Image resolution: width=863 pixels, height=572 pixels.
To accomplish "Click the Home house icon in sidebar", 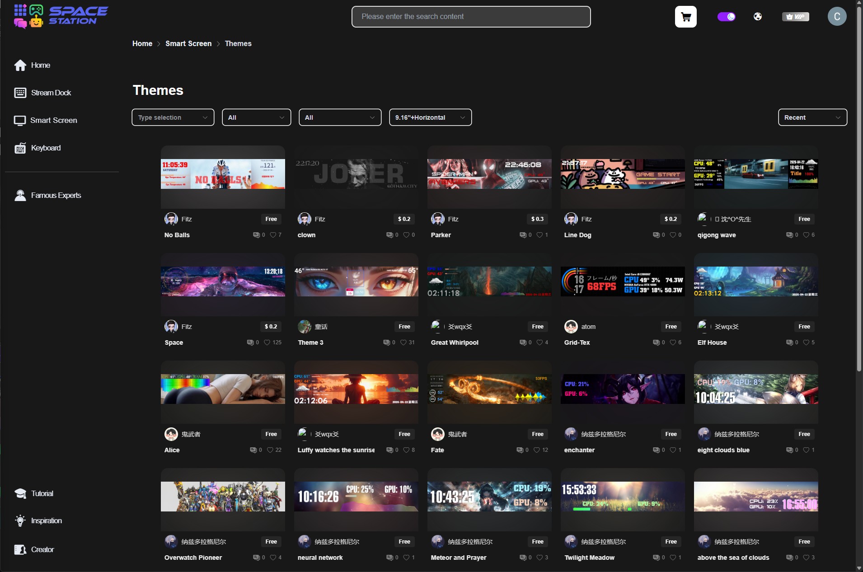I will pyautogui.click(x=20, y=66).
